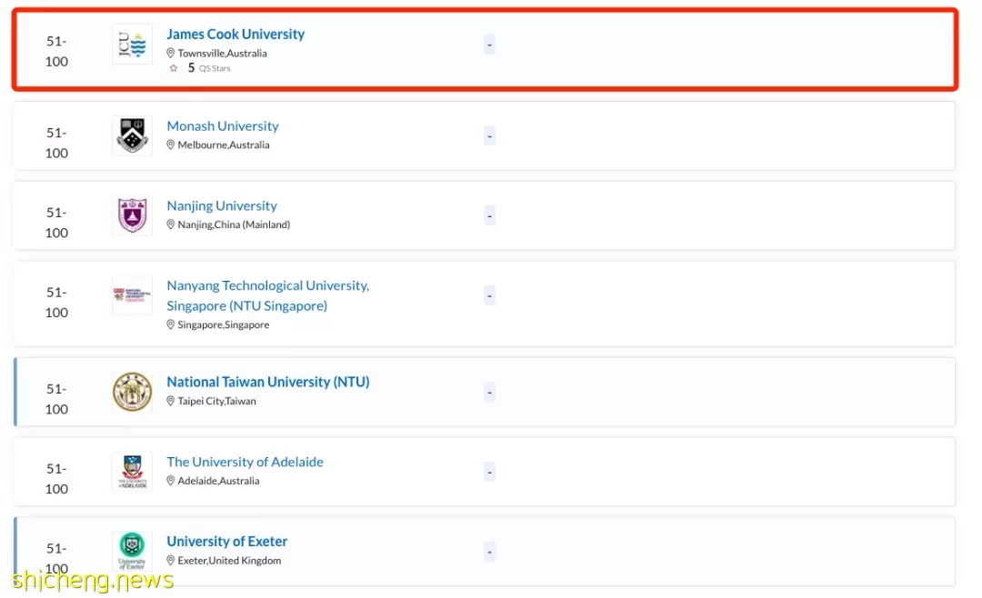This screenshot has width=982, height=598.
Task: Open the Monash University link
Action: 223,125
